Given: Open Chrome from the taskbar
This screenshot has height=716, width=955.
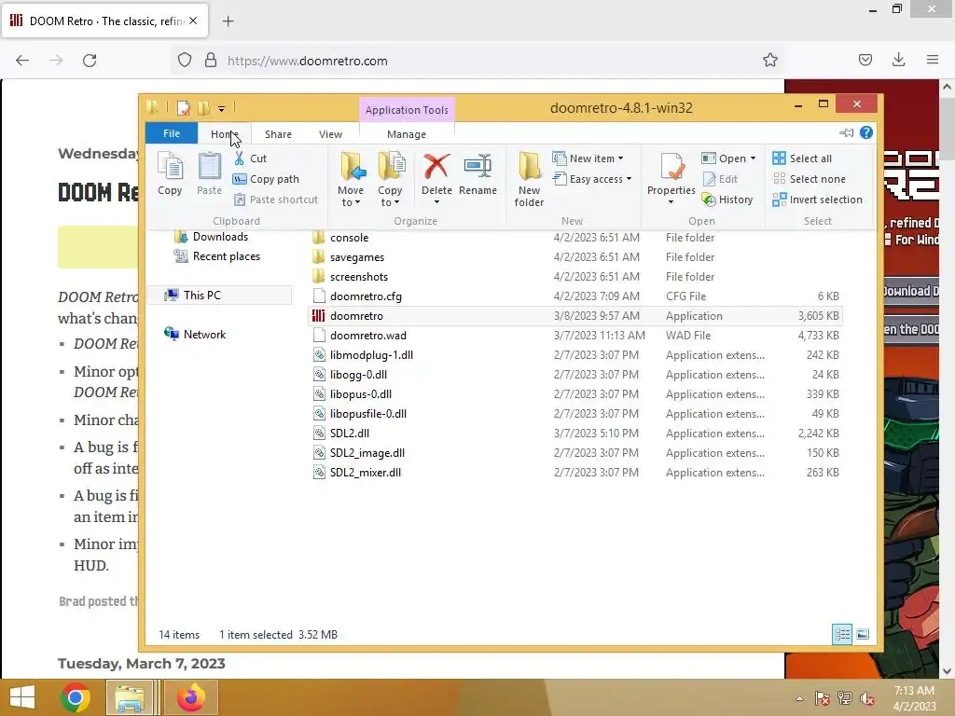Looking at the screenshot, I should point(76,697).
